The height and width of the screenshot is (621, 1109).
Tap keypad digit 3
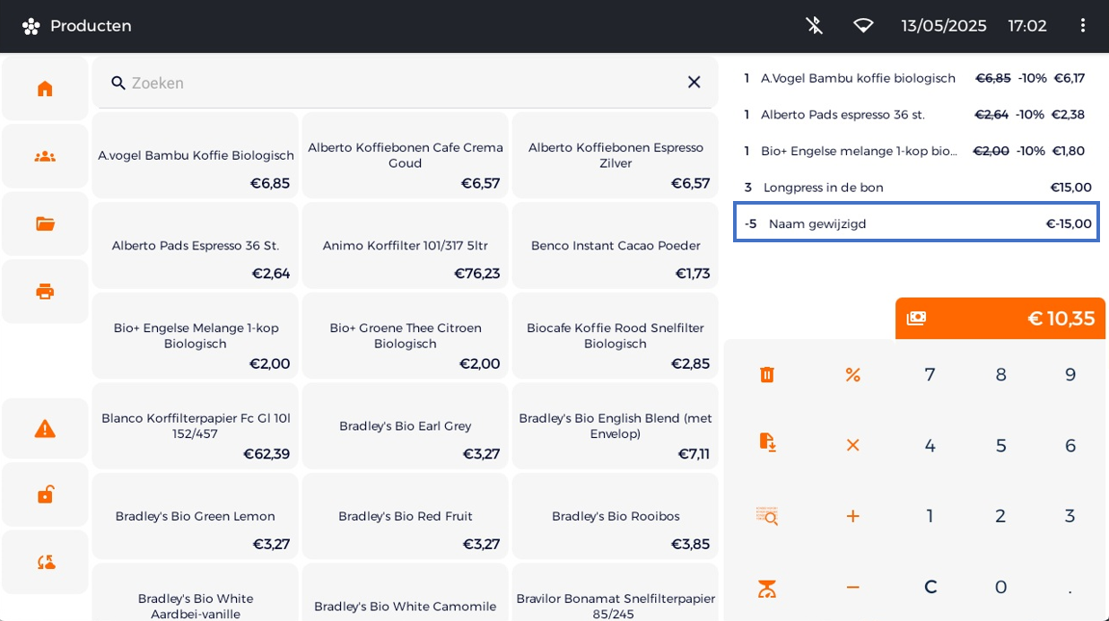tap(1070, 516)
